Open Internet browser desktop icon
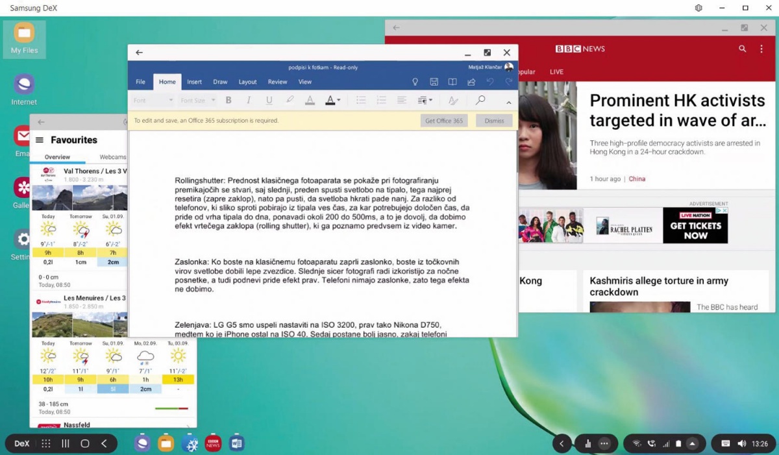 click(x=24, y=90)
